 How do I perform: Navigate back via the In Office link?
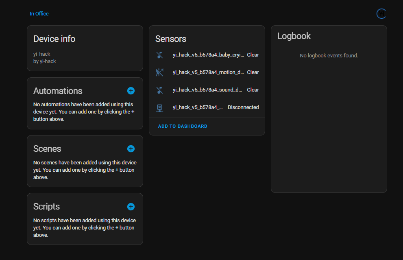pyautogui.click(x=39, y=13)
